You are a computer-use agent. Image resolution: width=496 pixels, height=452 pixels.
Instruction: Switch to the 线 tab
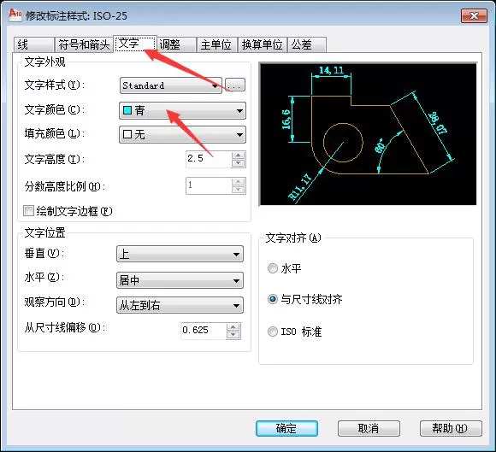[x=34, y=44]
